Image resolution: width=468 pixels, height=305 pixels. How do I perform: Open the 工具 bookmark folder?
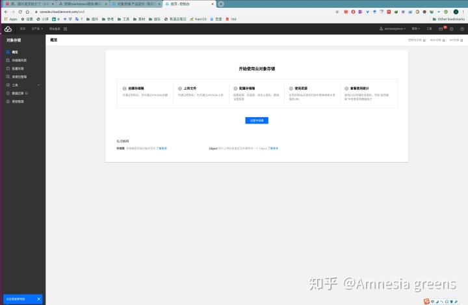click(x=123, y=19)
